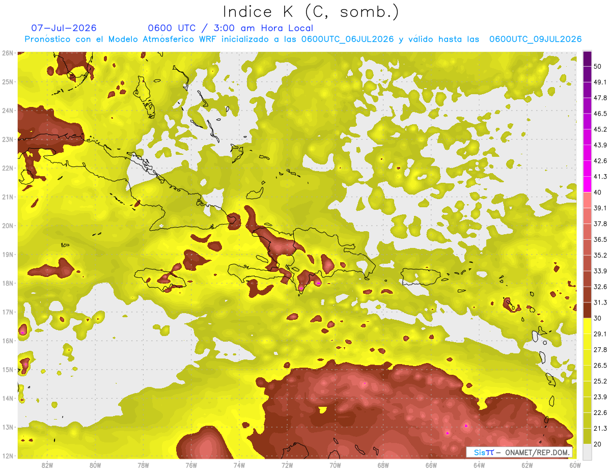Click the colorbar value 50
This screenshot has width=611, height=472.
[598, 66]
